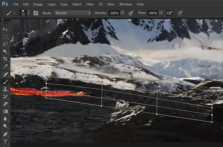Select the Rectangular Marquee tool

[x=5, y=37]
